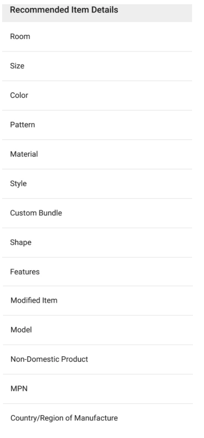Click the MPN label text
This screenshot has width=204, height=438.
19,389
